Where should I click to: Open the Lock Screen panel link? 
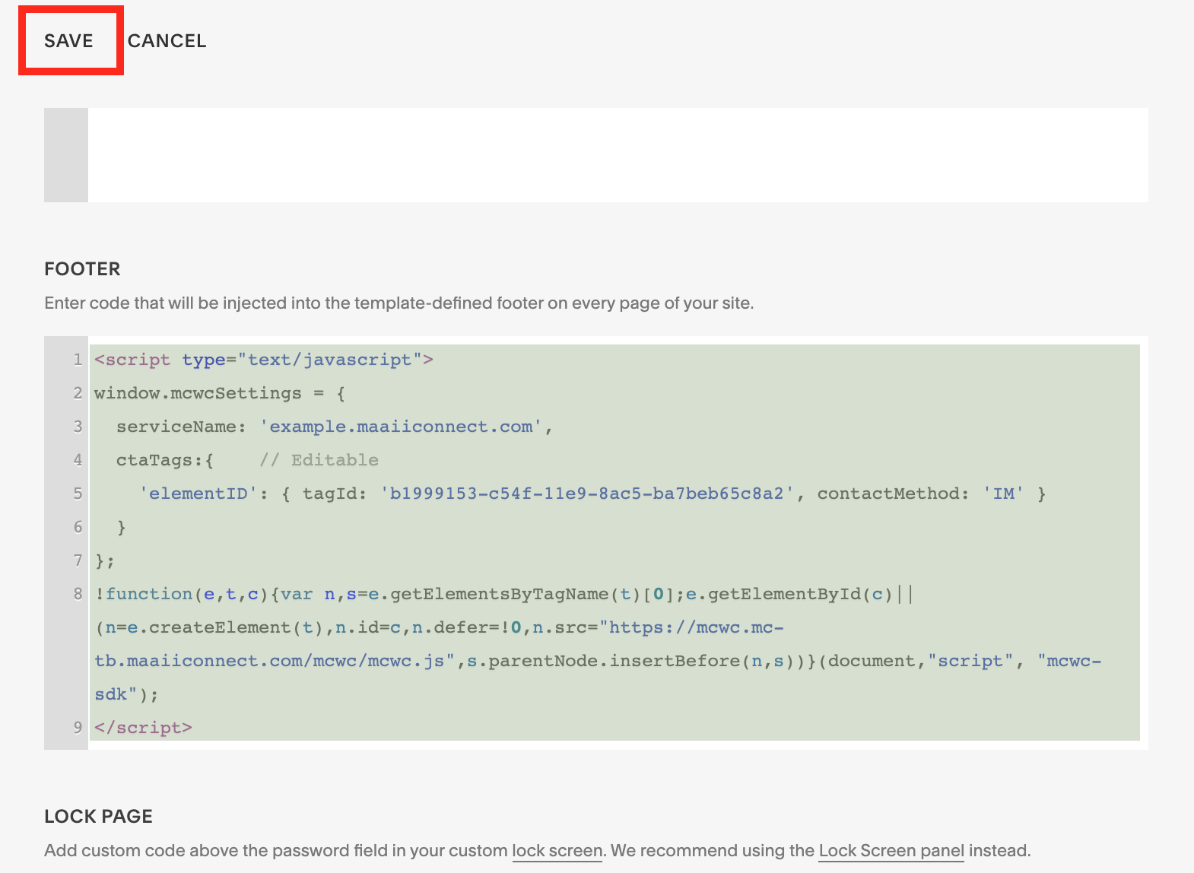[x=891, y=851]
